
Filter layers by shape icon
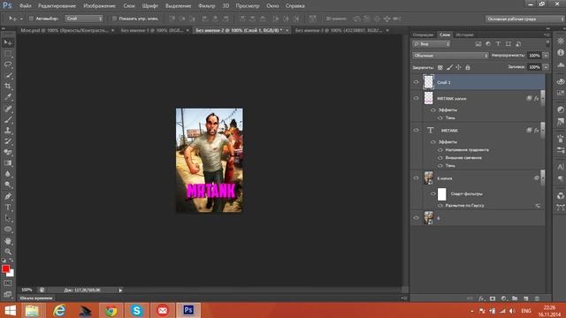coord(509,44)
